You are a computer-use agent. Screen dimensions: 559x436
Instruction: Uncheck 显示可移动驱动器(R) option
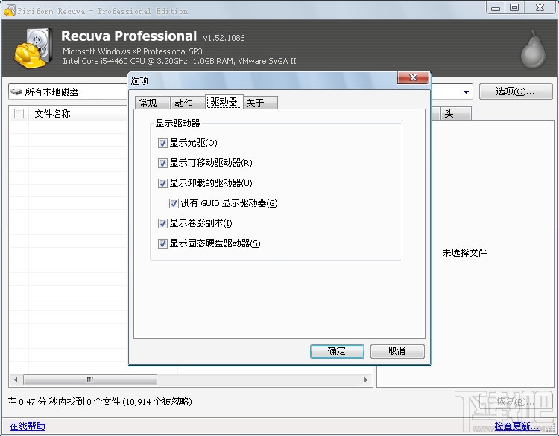pos(162,163)
